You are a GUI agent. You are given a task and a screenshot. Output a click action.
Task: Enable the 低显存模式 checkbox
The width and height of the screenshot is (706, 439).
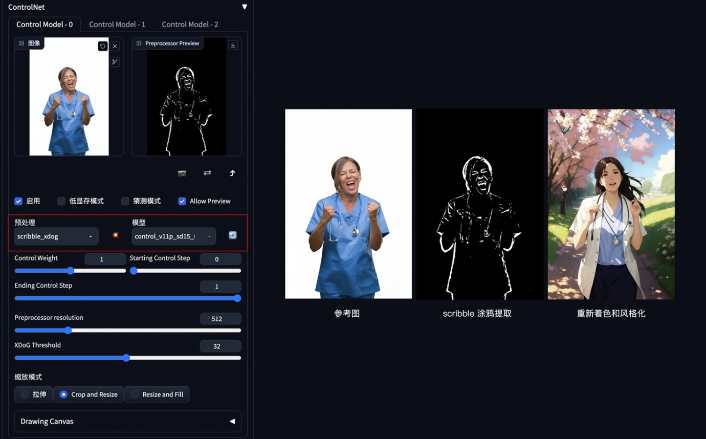pyautogui.click(x=61, y=201)
